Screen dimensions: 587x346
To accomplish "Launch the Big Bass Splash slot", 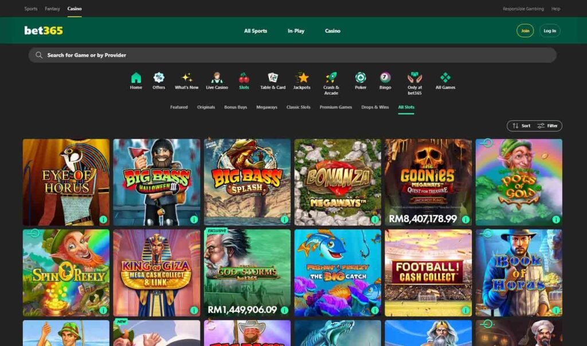I will [247, 182].
